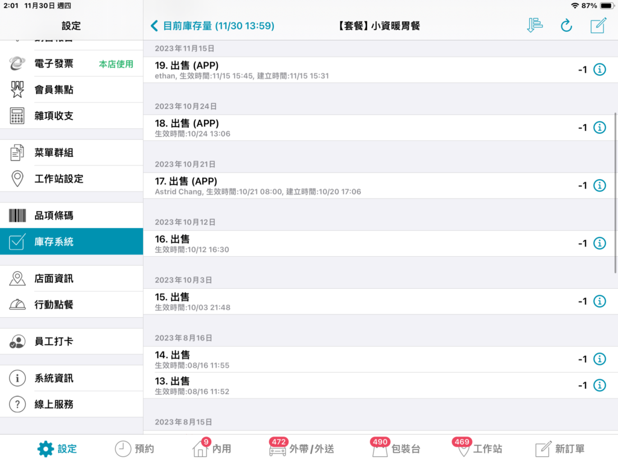Show info for record 16 出售
618x463 pixels.
tap(599, 244)
